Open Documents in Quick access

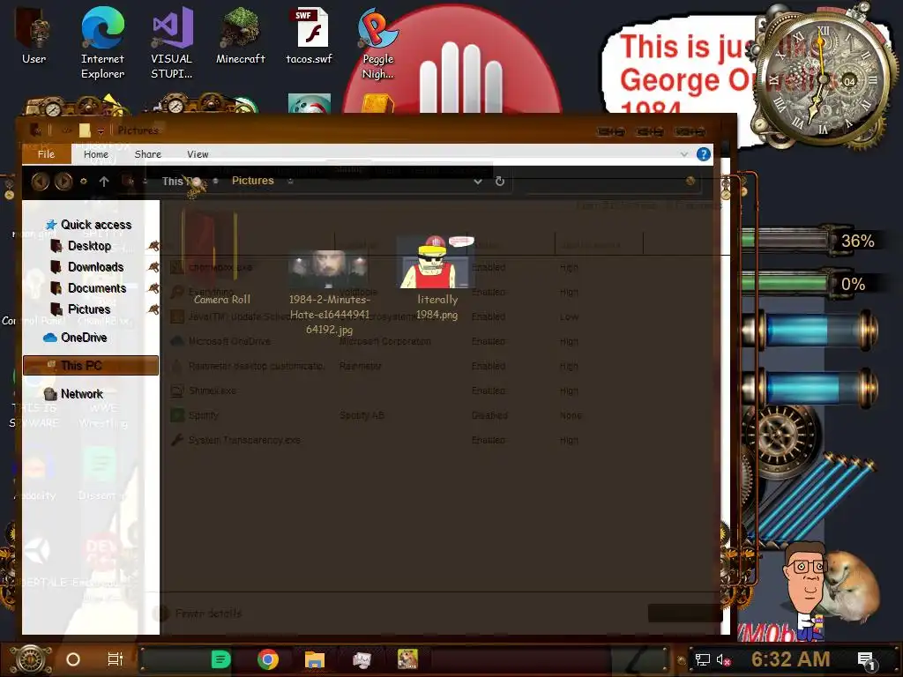pyautogui.click(x=97, y=288)
